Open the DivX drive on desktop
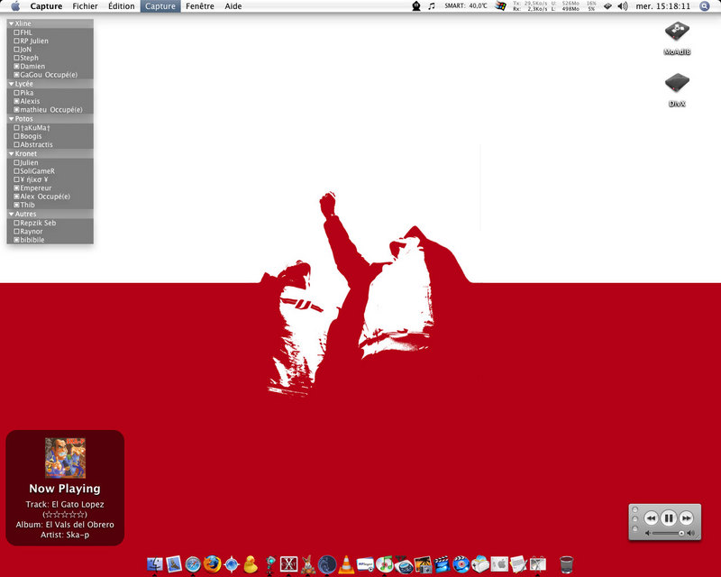721x577 pixels. 677,84
